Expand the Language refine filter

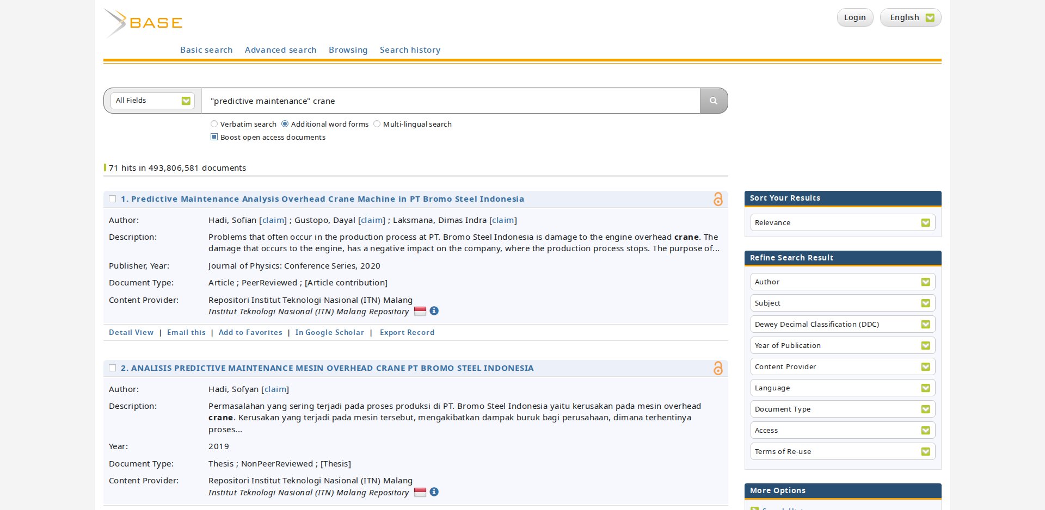coord(843,388)
